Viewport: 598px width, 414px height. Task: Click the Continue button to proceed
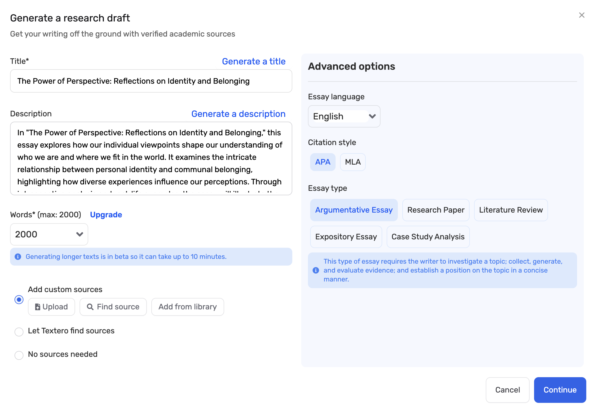560,389
